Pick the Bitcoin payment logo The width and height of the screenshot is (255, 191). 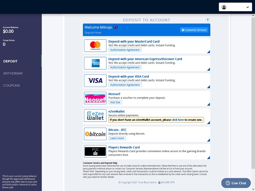pos(95,134)
